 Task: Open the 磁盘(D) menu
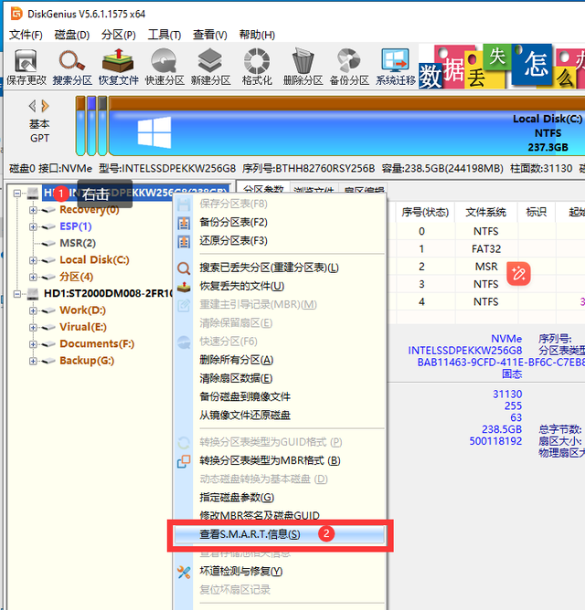72,35
